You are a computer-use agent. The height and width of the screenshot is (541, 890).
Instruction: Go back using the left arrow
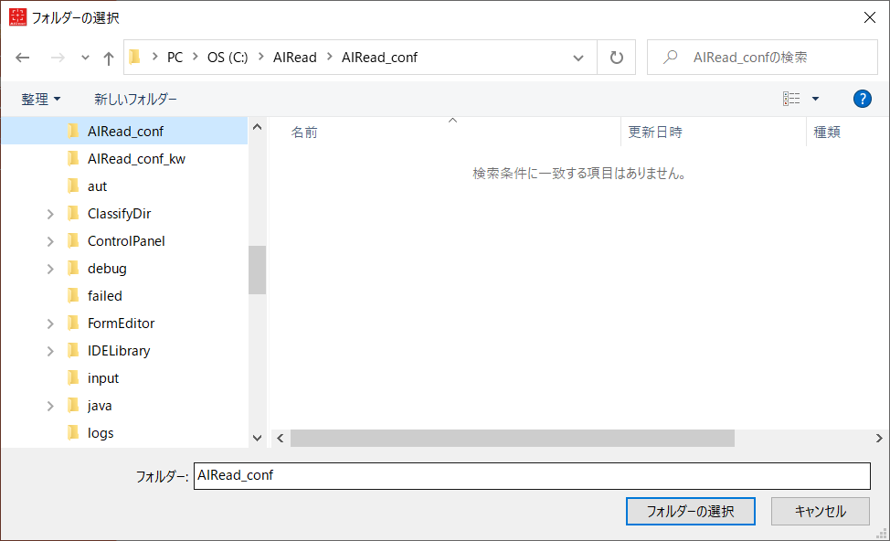click(23, 58)
